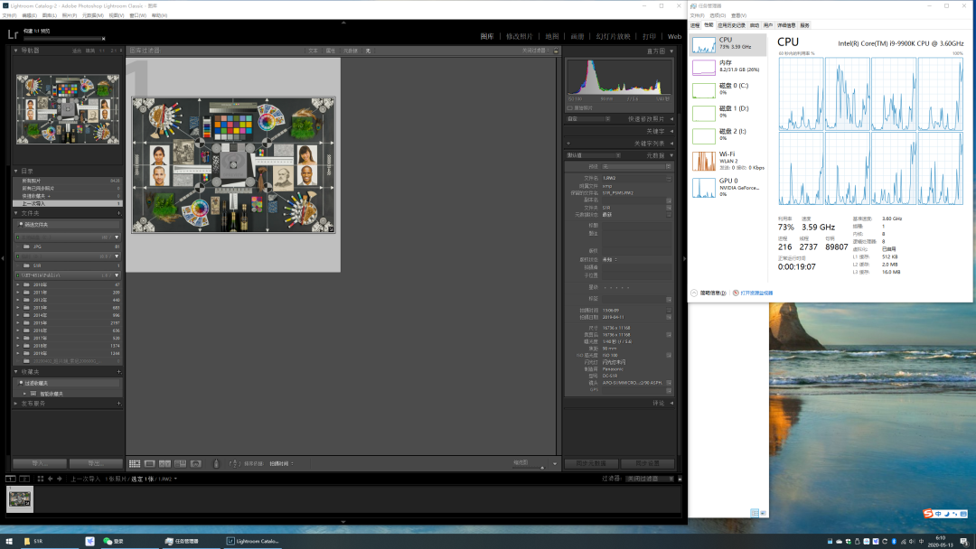Open the Web module tab
Screen dimensions: 976x549
click(x=674, y=36)
